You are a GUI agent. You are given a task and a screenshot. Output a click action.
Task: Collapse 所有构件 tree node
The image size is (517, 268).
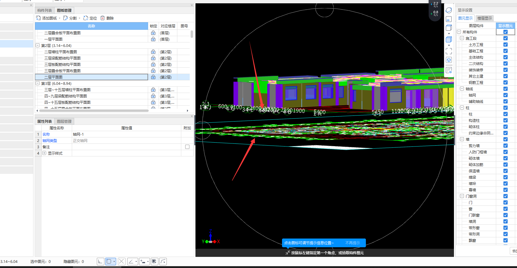pos(459,32)
